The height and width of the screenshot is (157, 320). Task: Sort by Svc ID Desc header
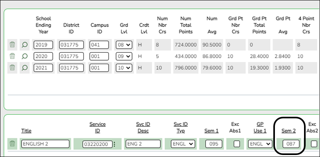[x=143, y=128]
